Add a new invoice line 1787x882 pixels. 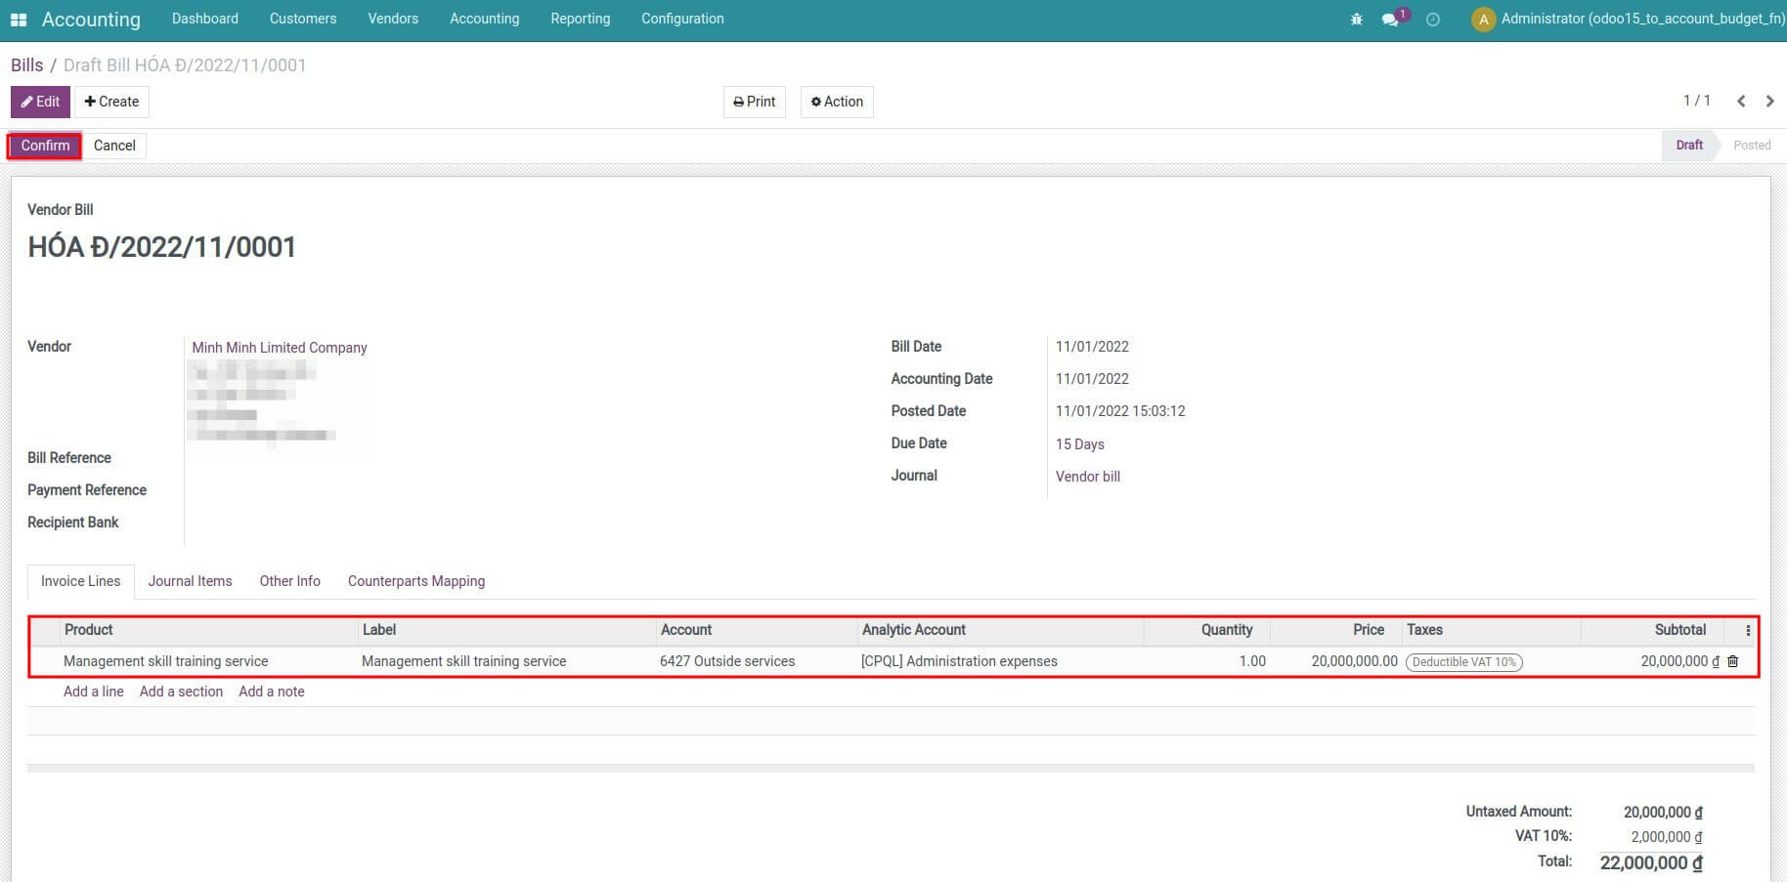(x=93, y=692)
